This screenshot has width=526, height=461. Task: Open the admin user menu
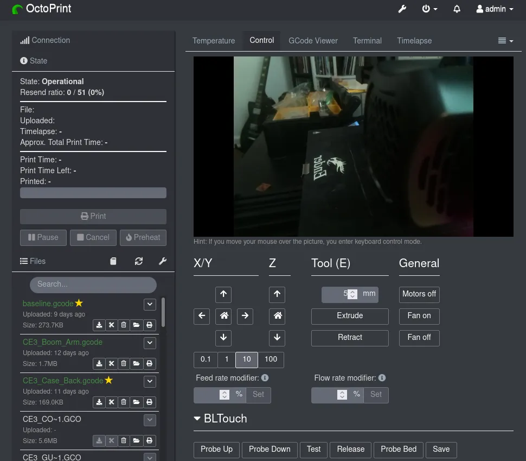495,9
